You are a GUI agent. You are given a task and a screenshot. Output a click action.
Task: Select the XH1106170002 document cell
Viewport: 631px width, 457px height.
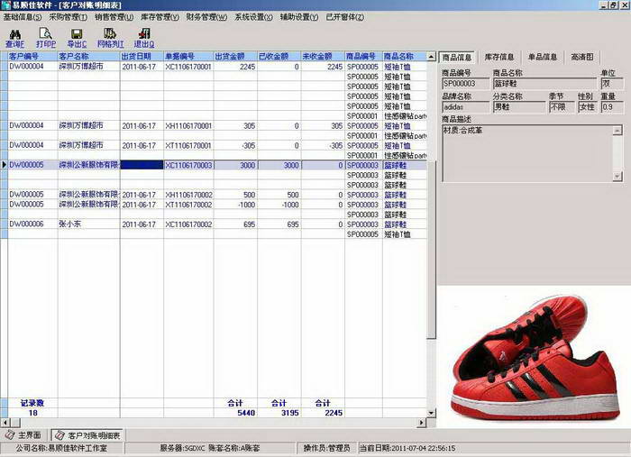(188, 195)
